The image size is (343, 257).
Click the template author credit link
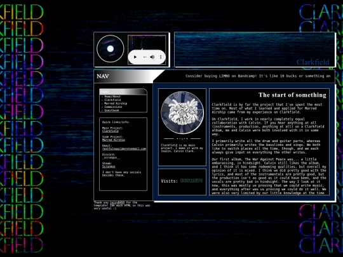pyautogui.click(x=117, y=202)
